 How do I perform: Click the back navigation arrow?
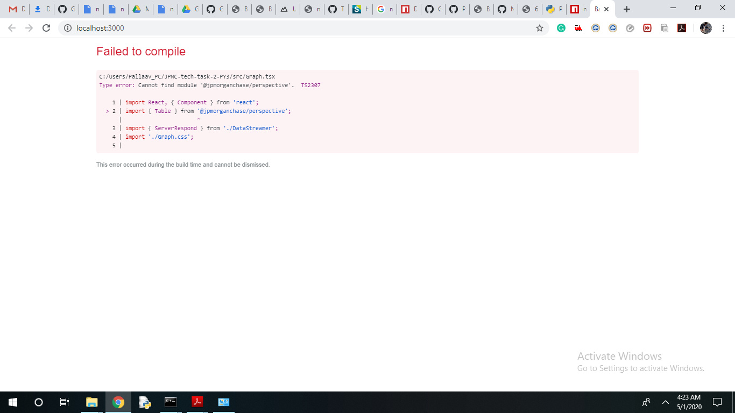tap(11, 28)
